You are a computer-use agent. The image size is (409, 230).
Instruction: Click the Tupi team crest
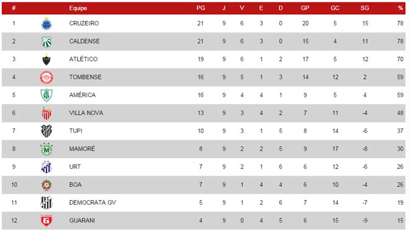click(46, 131)
